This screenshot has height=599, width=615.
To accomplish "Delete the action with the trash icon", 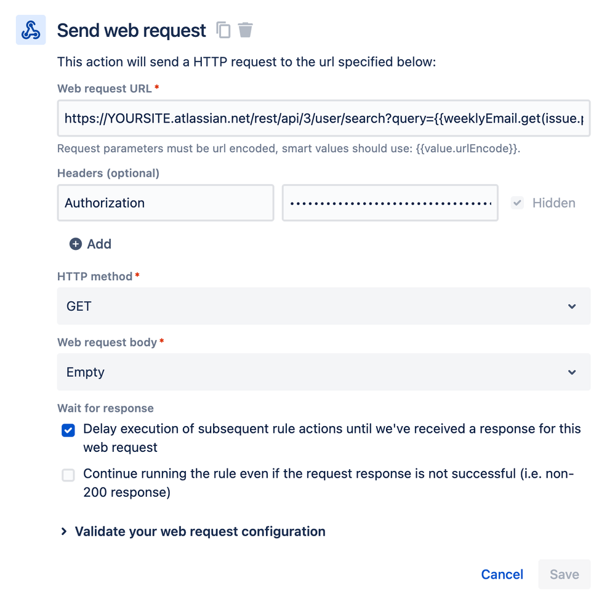I will [246, 30].
